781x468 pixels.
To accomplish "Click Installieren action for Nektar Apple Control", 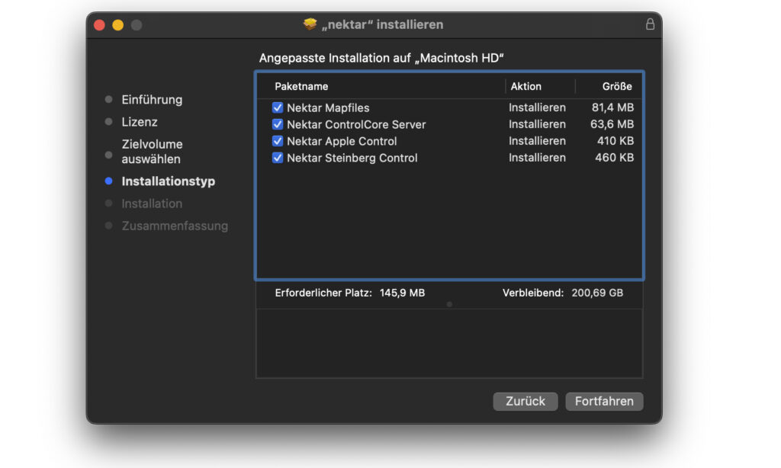I will [537, 141].
